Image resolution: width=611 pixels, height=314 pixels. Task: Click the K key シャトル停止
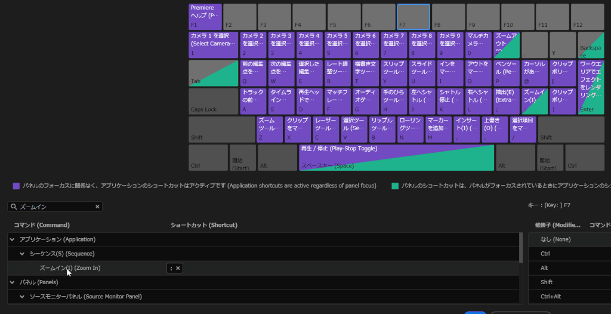pyautogui.click(x=450, y=101)
